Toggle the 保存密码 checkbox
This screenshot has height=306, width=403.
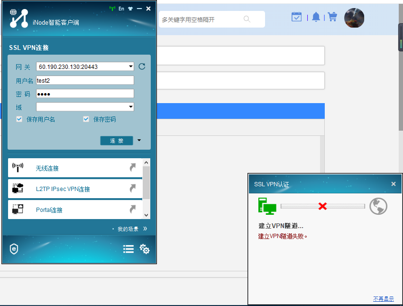pos(86,119)
